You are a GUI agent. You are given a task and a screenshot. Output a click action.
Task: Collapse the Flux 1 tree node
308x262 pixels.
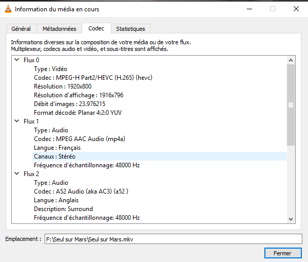pos(17,121)
